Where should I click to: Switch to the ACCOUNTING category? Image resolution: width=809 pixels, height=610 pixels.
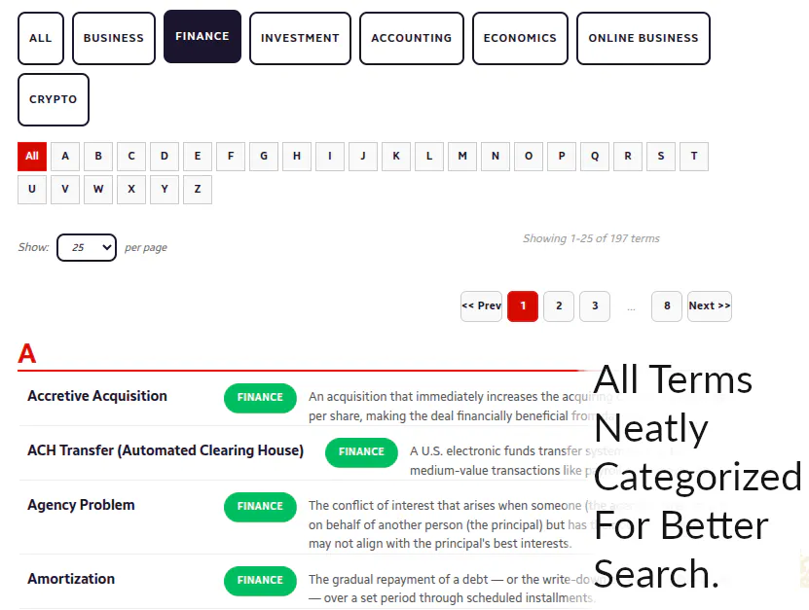(411, 38)
